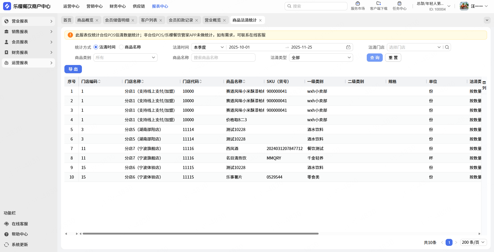The image size is (494, 252).
Task: Click the 查询 query button
Action: tap(374, 58)
